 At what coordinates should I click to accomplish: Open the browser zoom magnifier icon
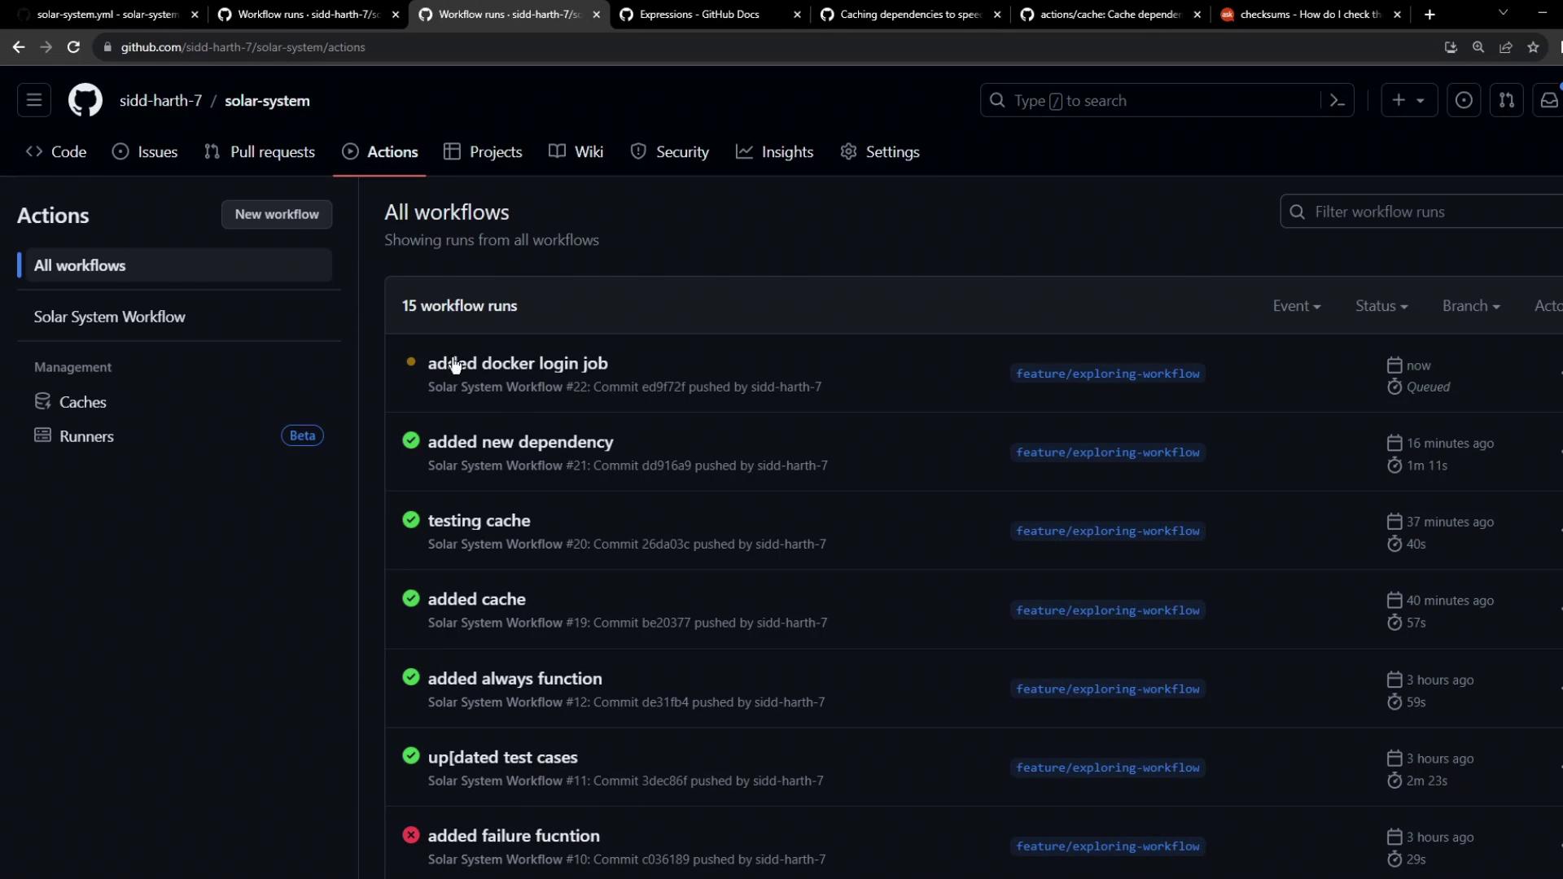coord(1478,47)
